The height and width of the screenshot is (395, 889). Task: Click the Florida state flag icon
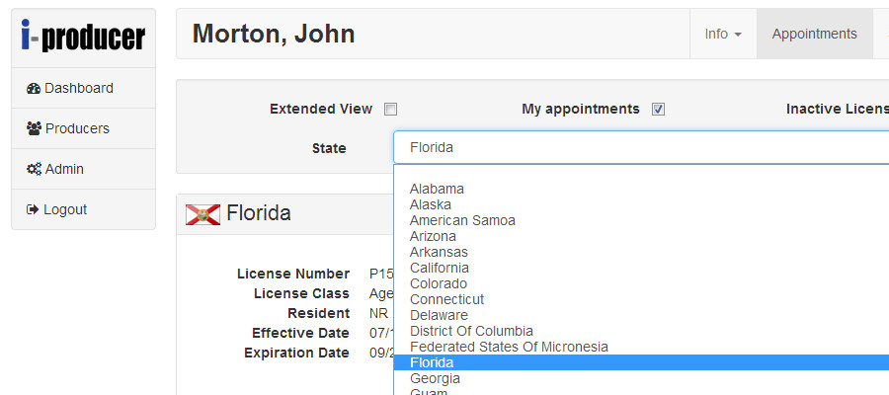[202, 214]
